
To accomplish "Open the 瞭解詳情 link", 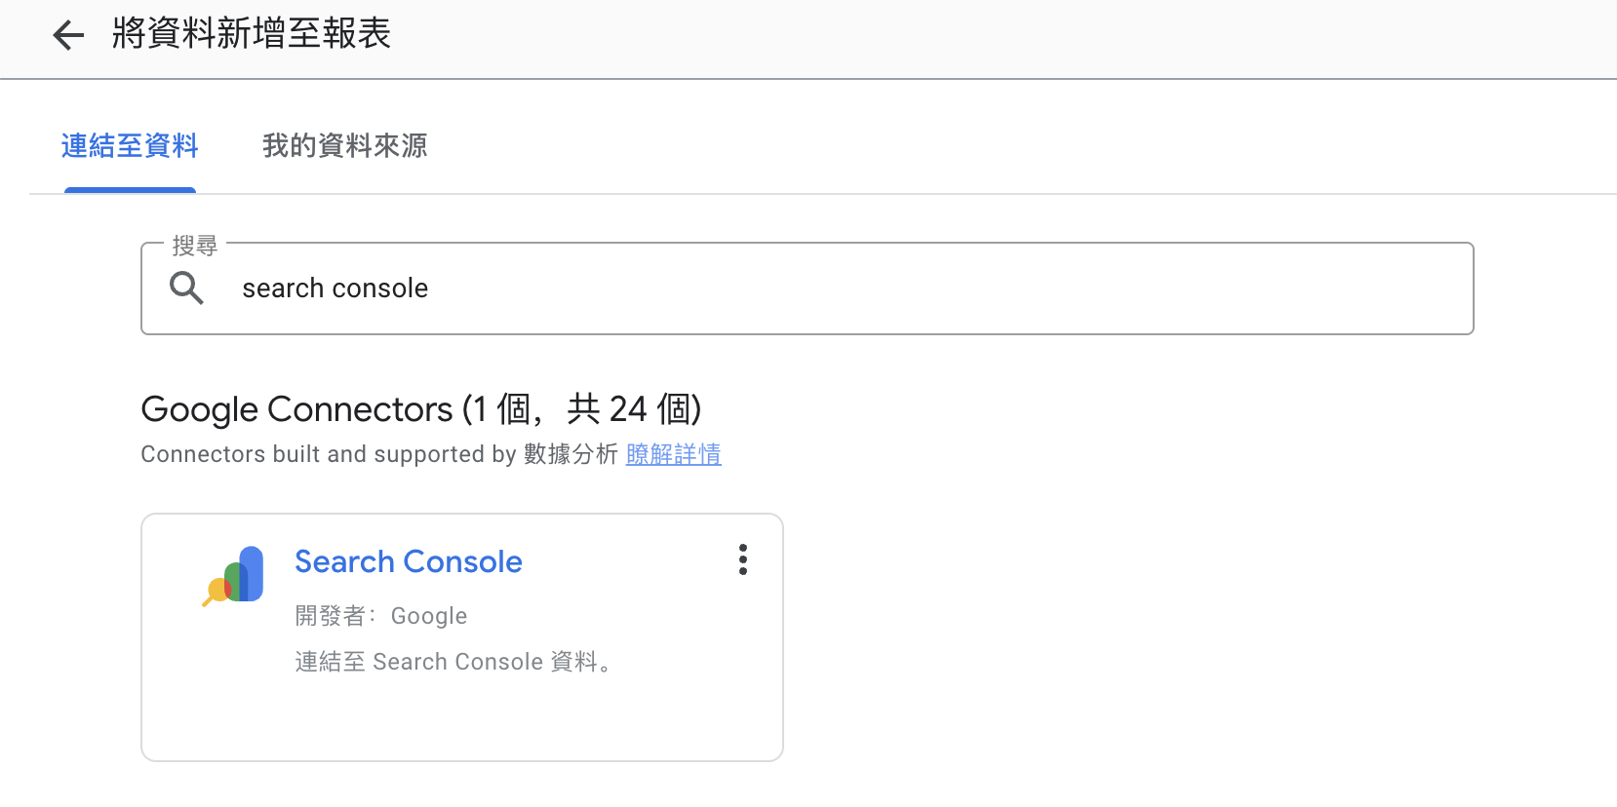I will pyautogui.click(x=674, y=454).
